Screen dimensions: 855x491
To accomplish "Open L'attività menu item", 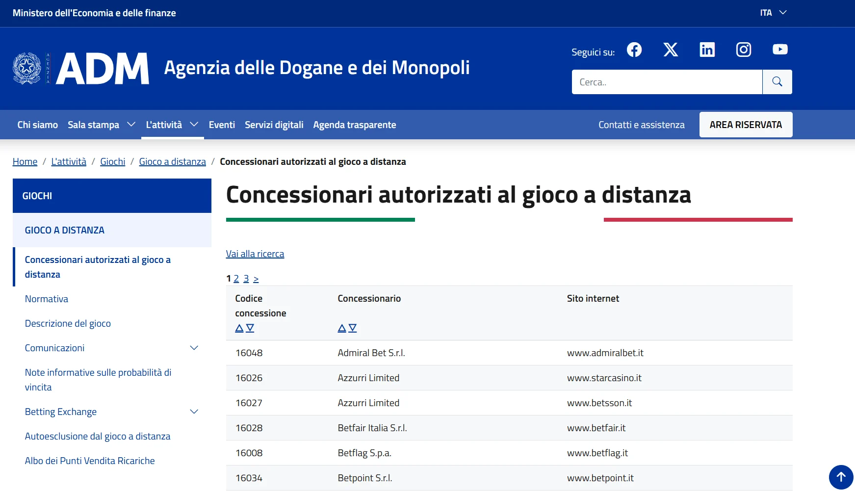I will tap(164, 125).
